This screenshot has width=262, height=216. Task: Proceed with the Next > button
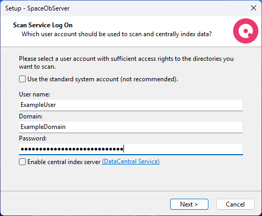click(189, 204)
